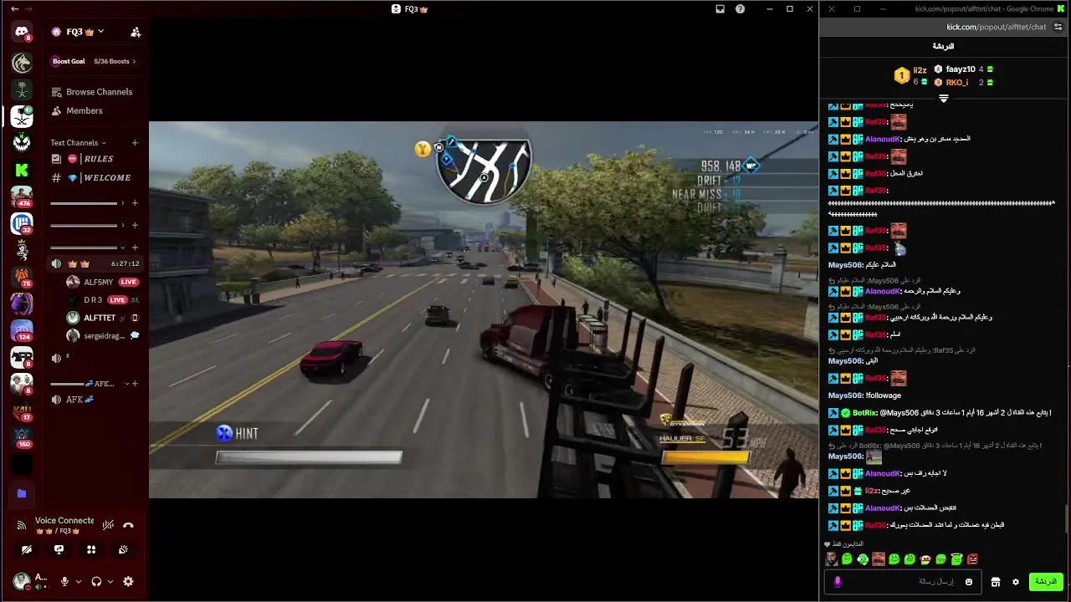The image size is (1071, 602).
Task: Open the Discord inbox icon in title bar
Action: point(720,9)
